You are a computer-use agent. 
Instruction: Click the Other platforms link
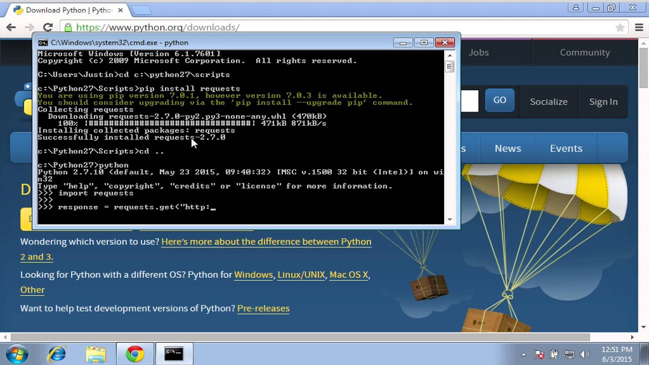click(x=32, y=290)
